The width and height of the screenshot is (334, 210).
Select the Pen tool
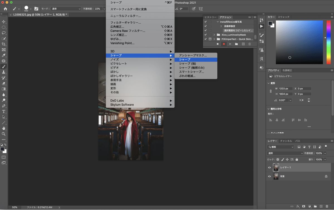4,106
